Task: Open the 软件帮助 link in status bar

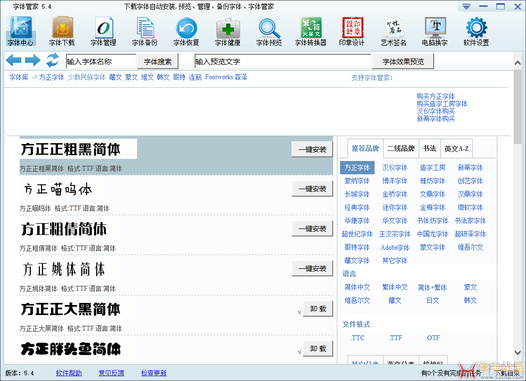Action: click(x=69, y=373)
